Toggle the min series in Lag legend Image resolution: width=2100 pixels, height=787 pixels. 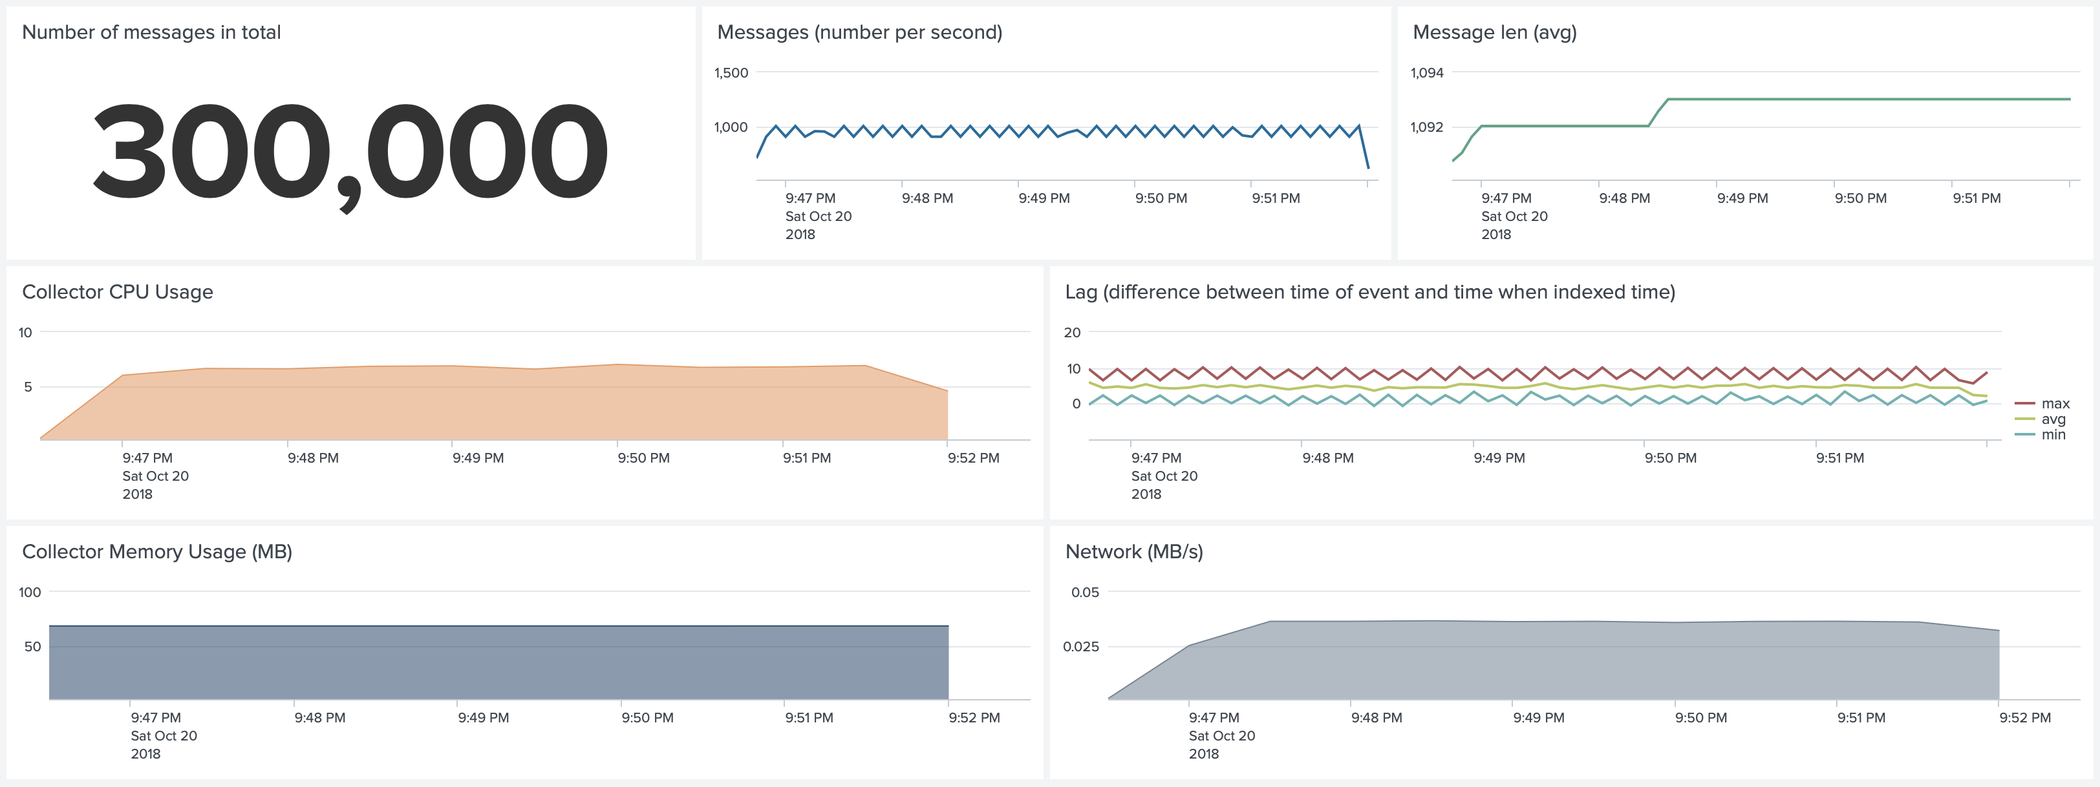2053,435
